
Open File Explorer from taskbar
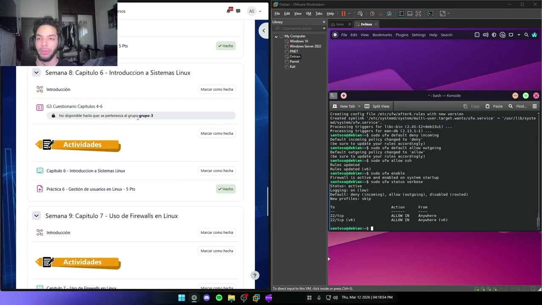pyautogui.click(x=231, y=298)
